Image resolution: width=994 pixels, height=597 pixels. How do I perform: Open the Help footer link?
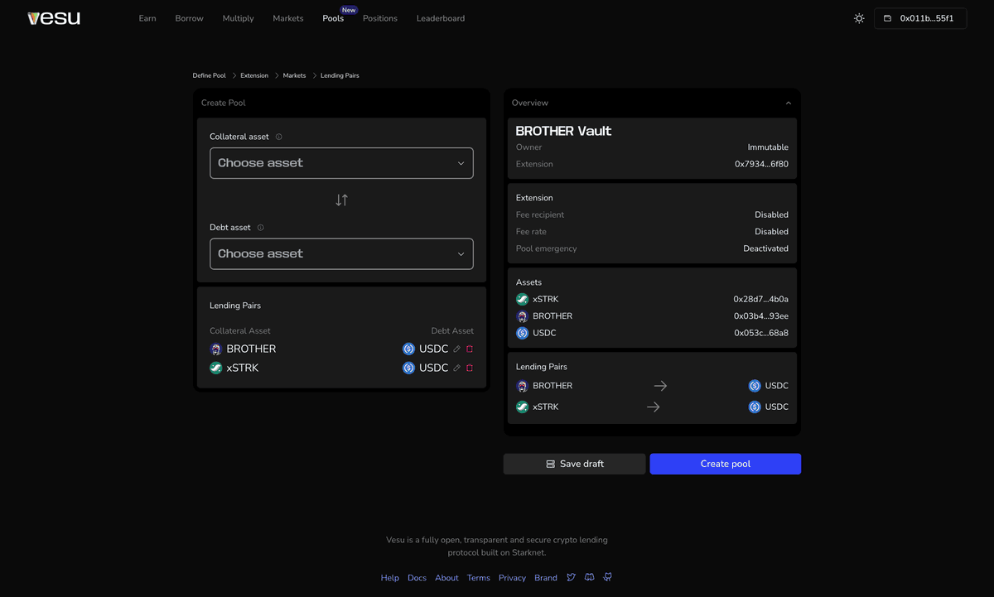point(390,578)
